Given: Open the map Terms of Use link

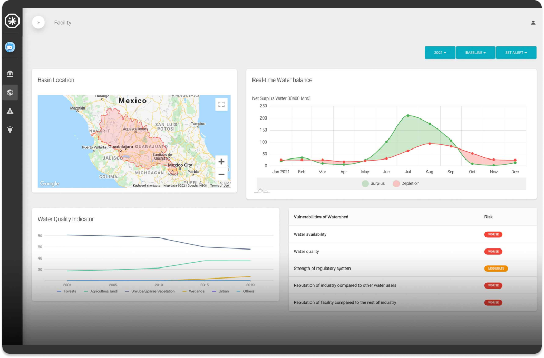Looking at the screenshot, I should [x=219, y=186].
